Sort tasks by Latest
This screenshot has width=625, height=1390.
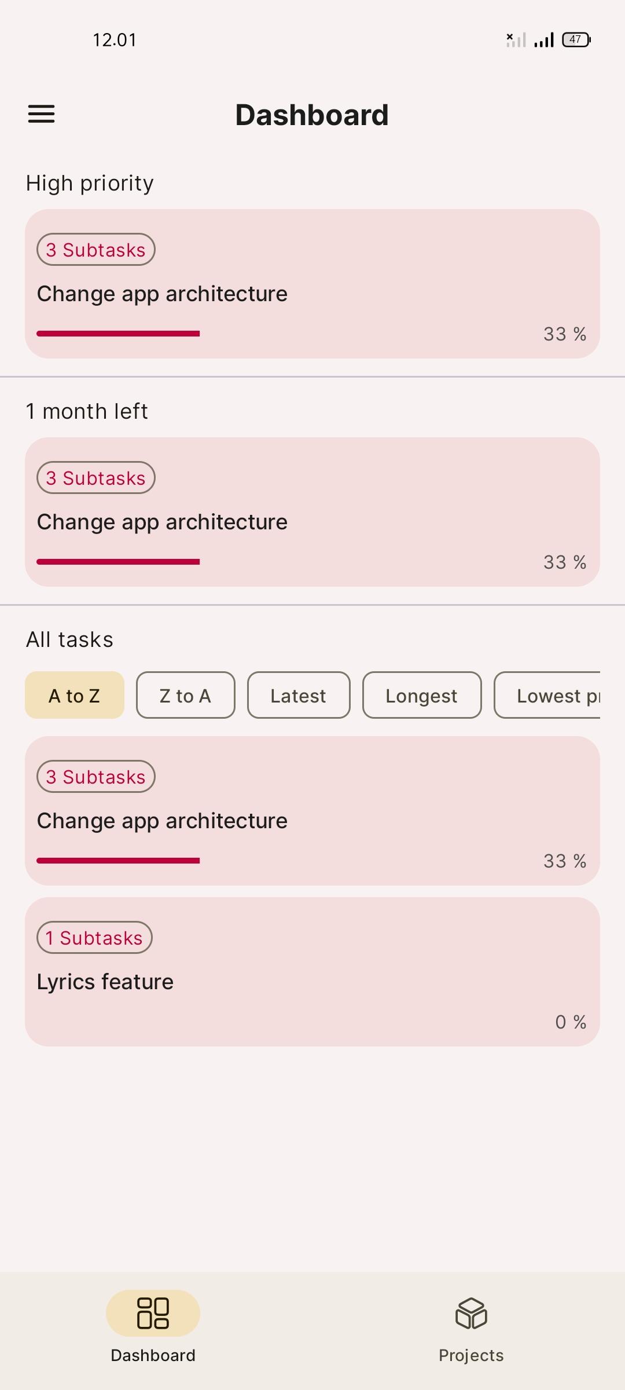pyautogui.click(x=299, y=695)
